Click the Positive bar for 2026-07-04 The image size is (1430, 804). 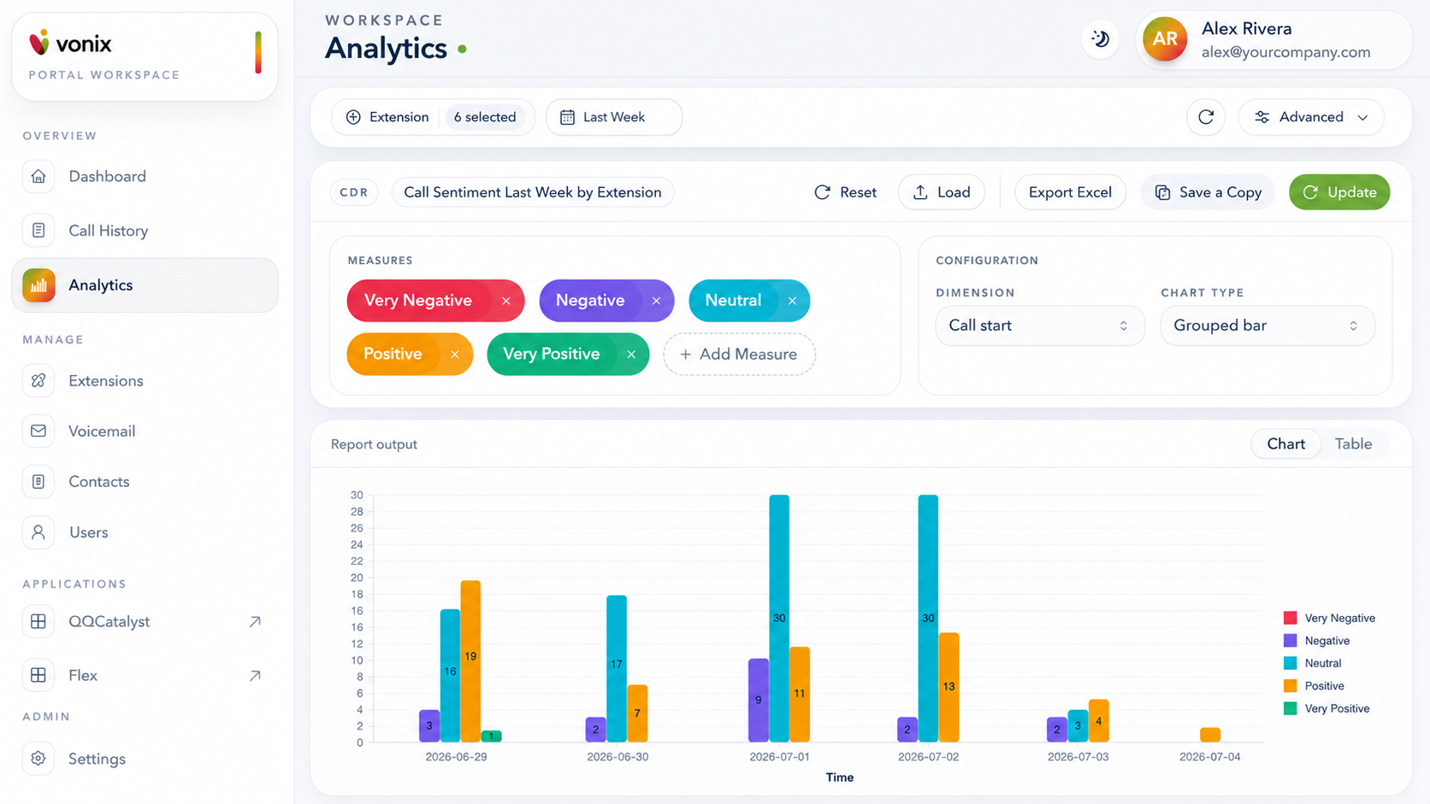tap(1210, 735)
